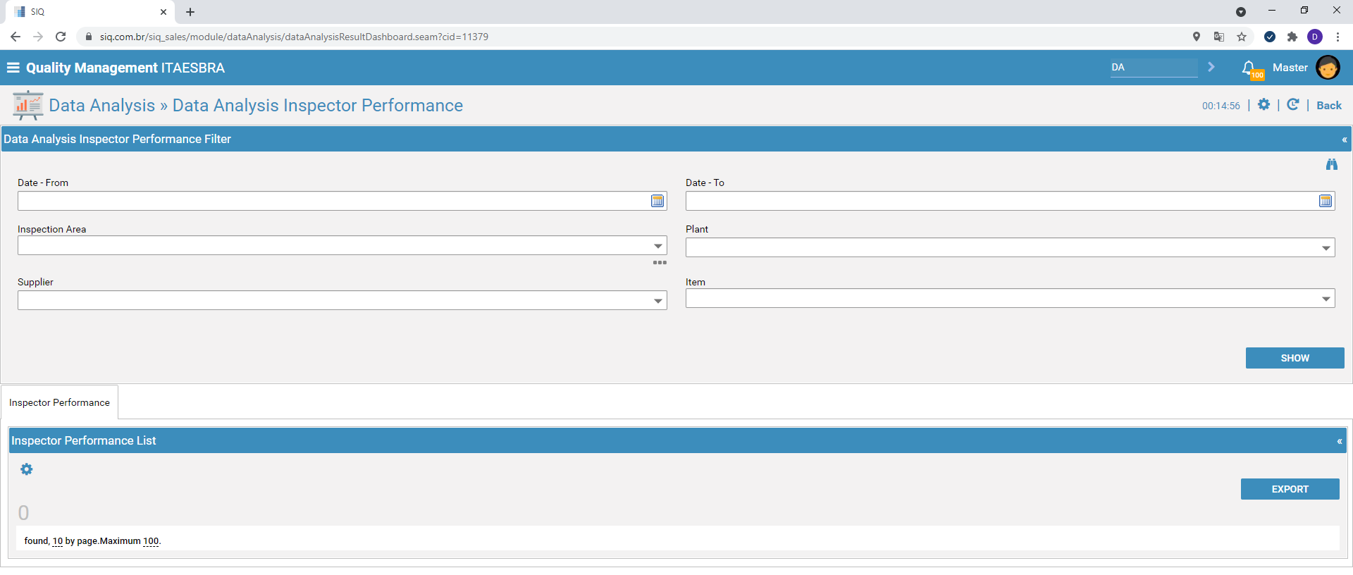Click the Data Analysis presentation chart icon
1353x575 pixels.
[x=28, y=106]
